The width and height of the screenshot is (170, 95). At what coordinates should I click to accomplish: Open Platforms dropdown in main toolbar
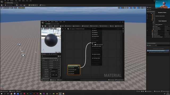(43, 5)
